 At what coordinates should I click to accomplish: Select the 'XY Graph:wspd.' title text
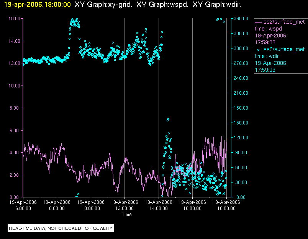point(162,5)
